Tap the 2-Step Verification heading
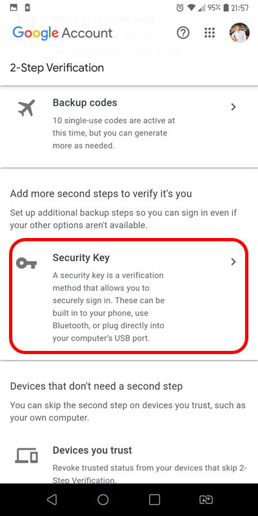The image size is (258, 516). (57, 68)
